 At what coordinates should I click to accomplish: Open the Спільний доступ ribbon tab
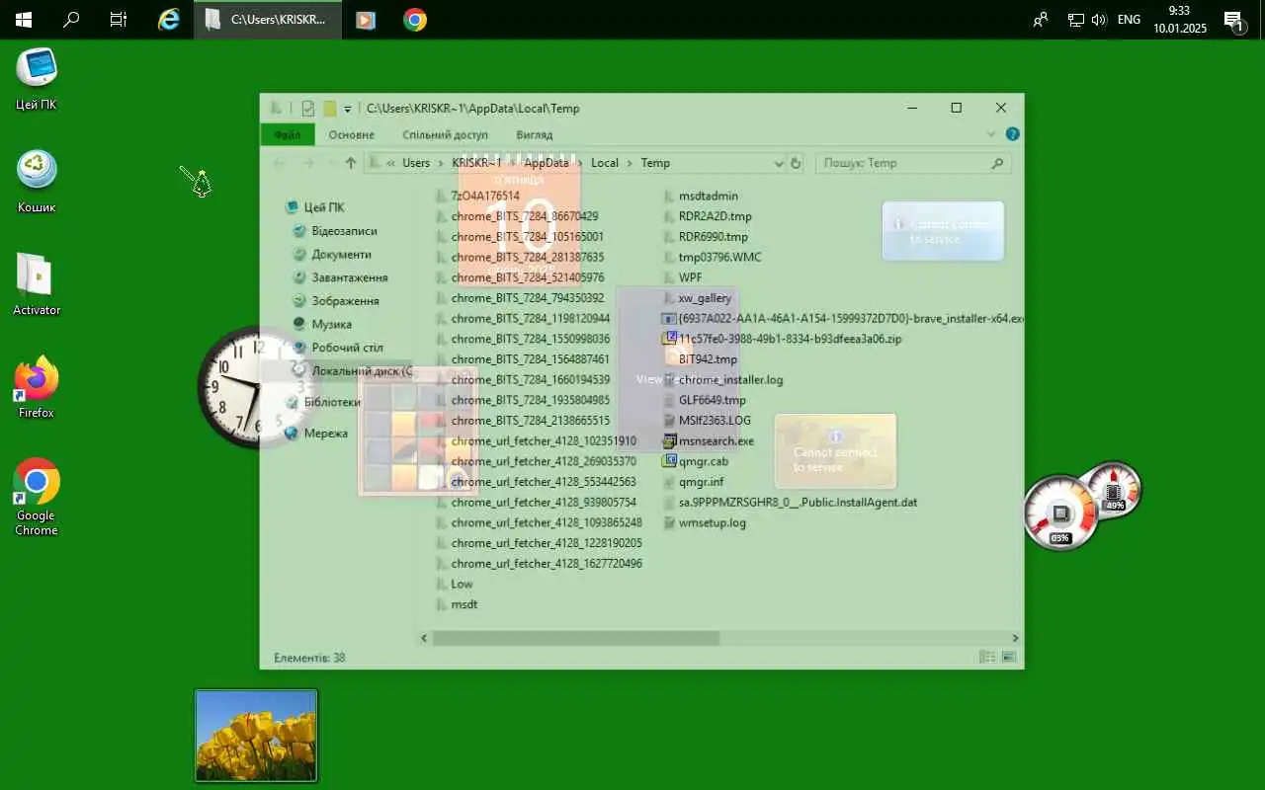[x=445, y=134]
